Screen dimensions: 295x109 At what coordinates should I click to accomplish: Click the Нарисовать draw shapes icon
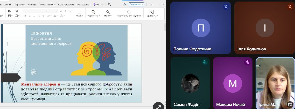tap(94, 12)
